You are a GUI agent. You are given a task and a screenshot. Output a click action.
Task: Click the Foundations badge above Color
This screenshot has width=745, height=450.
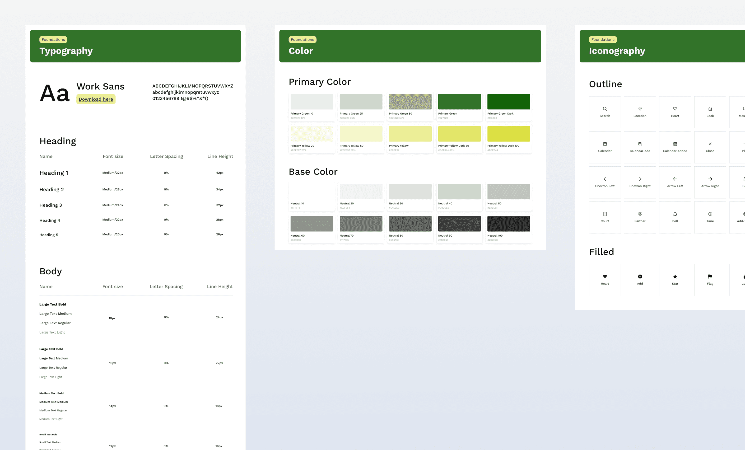pos(302,40)
